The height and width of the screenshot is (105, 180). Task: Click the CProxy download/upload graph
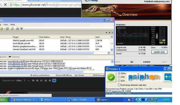click(132, 36)
